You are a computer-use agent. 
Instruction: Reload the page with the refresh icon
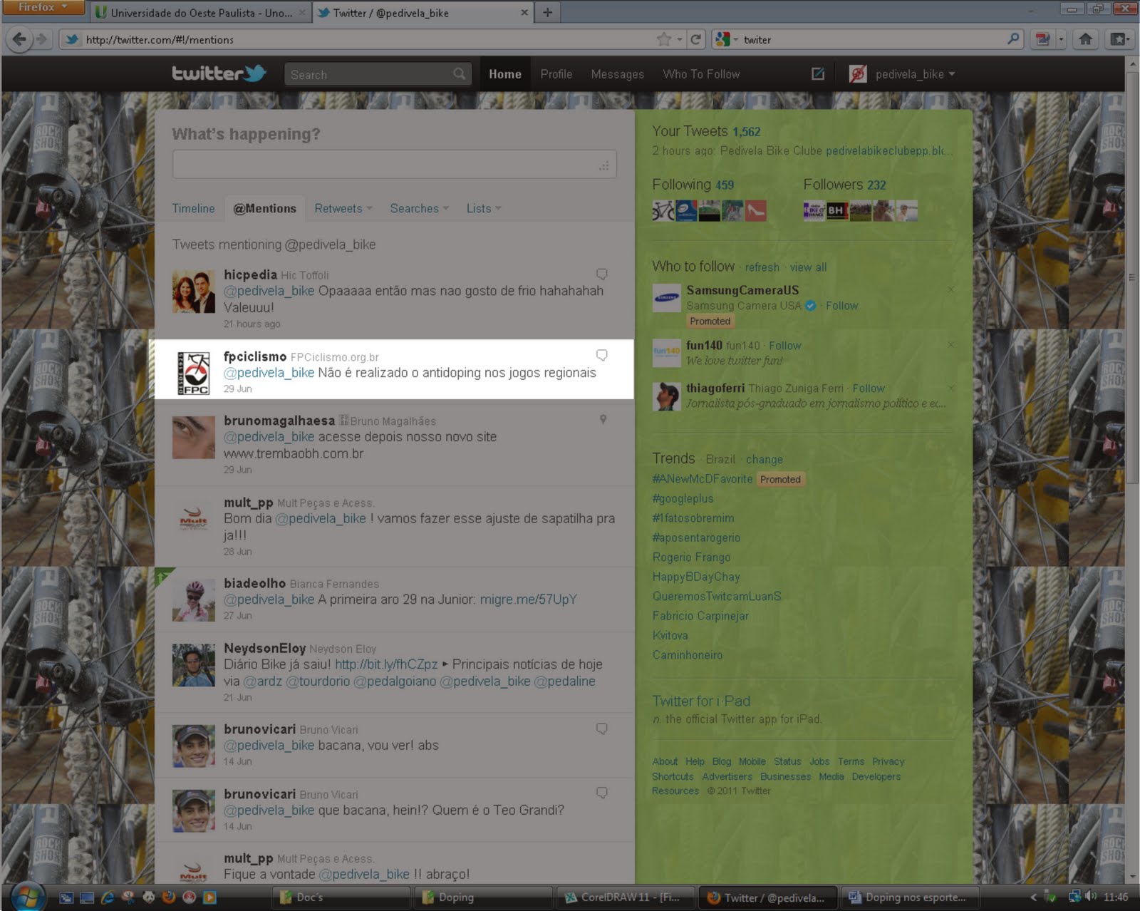(x=696, y=39)
